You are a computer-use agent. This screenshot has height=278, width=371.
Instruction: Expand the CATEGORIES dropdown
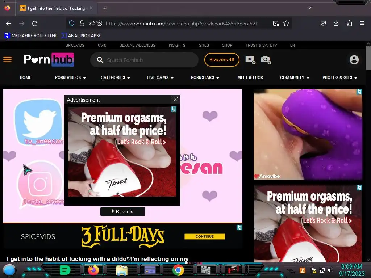pyautogui.click(x=116, y=77)
